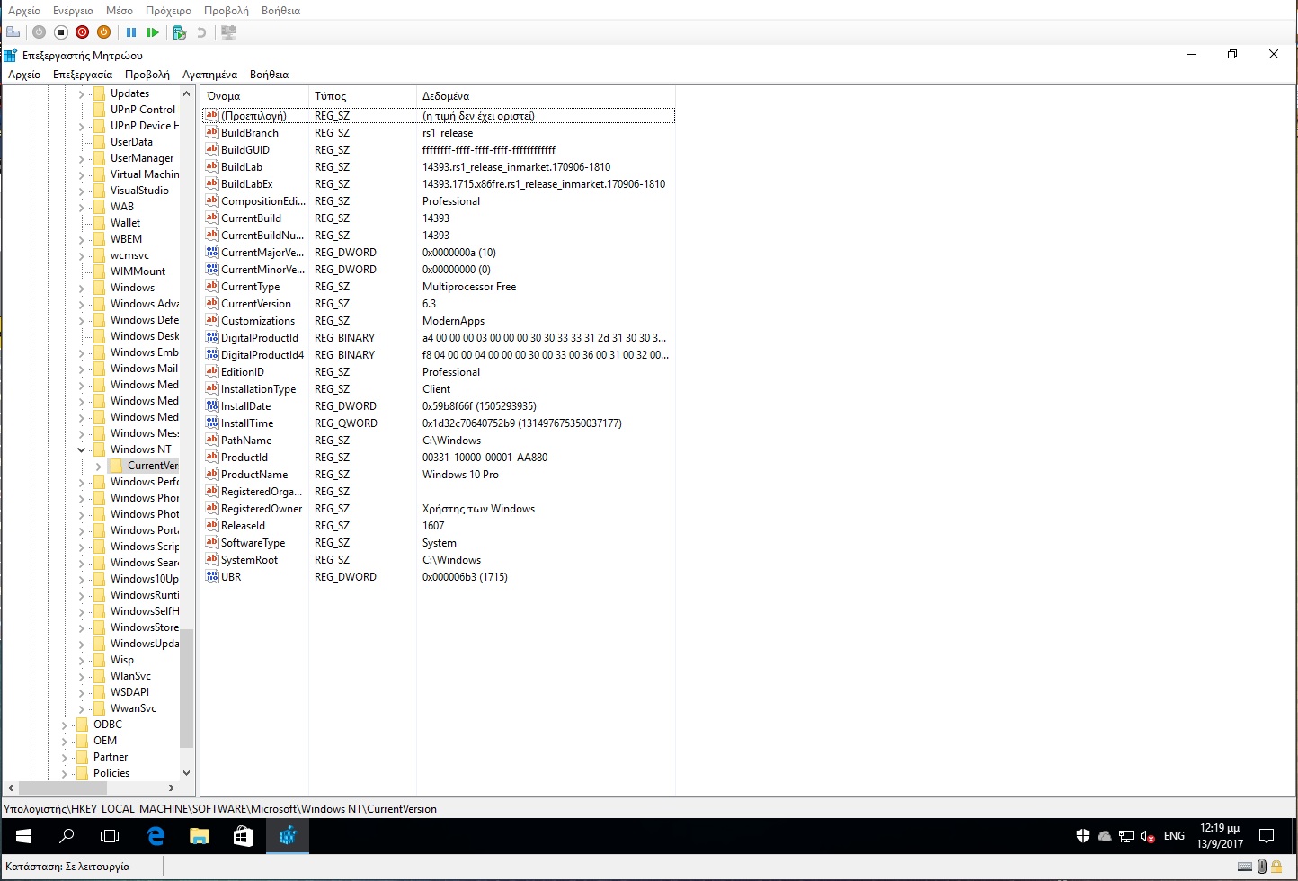Click the tree's scroll-down arrow
The height and width of the screenshot is (881, 1298).
(187, 773)
